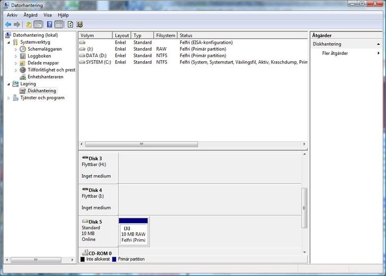Sort by the Volym column header
The width and height of the screenshot is (386, 276).
point(95,35)
